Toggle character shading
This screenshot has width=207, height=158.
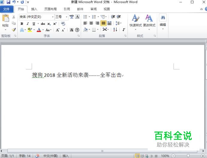pos(71,30)
